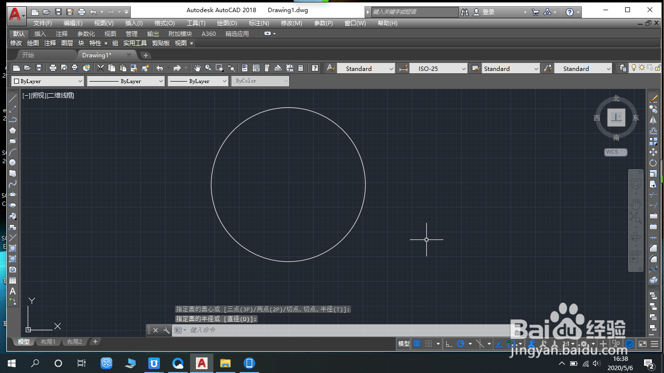Switch to the 布局1 layout tab
The width and height of the screenshot is (664, 373).
point(48,341)
